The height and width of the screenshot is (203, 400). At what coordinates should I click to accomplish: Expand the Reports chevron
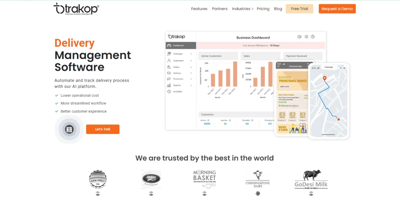click(191, 85)
